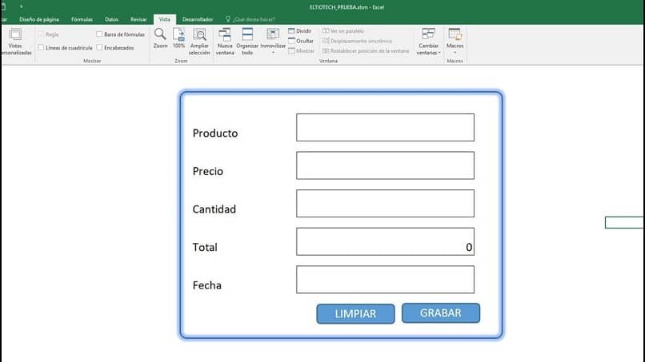
Task: Click the GRABAR button
Action: (x=441, y=313)
